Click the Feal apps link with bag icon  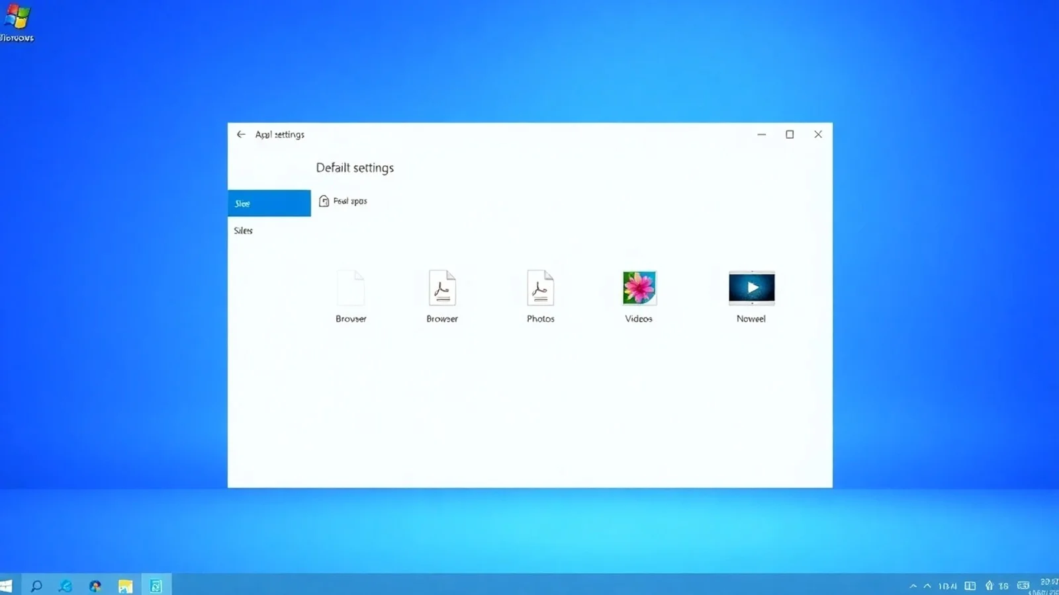[343, 201]
